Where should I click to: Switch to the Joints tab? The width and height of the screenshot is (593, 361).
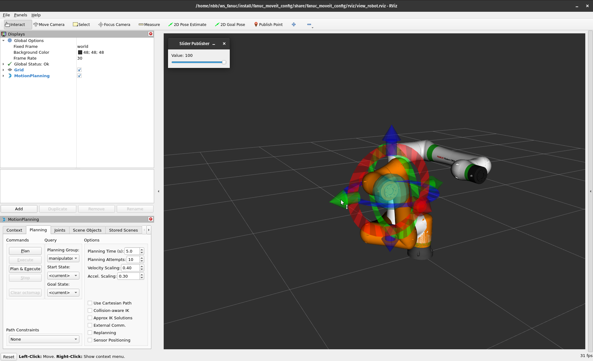[60, 230]
